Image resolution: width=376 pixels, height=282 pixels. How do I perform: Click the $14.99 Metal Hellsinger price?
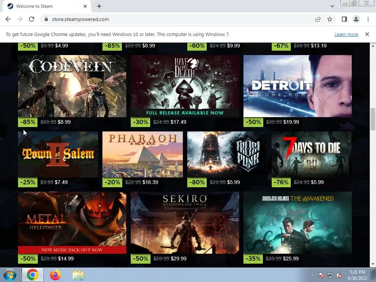(x=66, y=259)
